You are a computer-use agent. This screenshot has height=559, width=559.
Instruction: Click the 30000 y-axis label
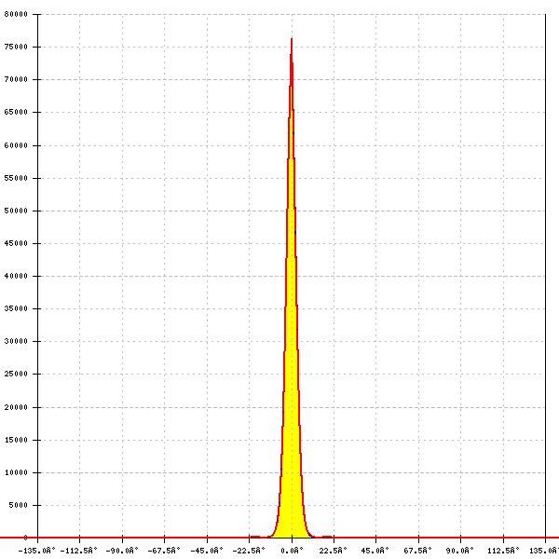16,341
